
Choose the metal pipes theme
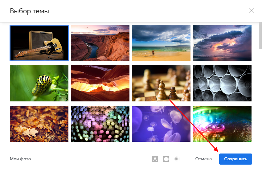coord(222,83)
